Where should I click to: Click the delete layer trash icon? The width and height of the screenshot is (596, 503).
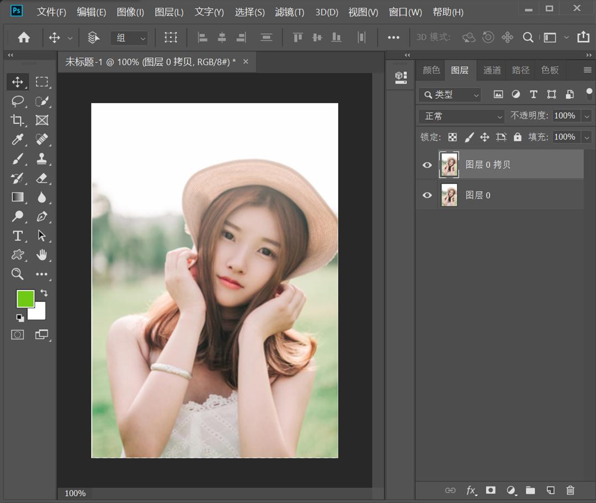571,490
